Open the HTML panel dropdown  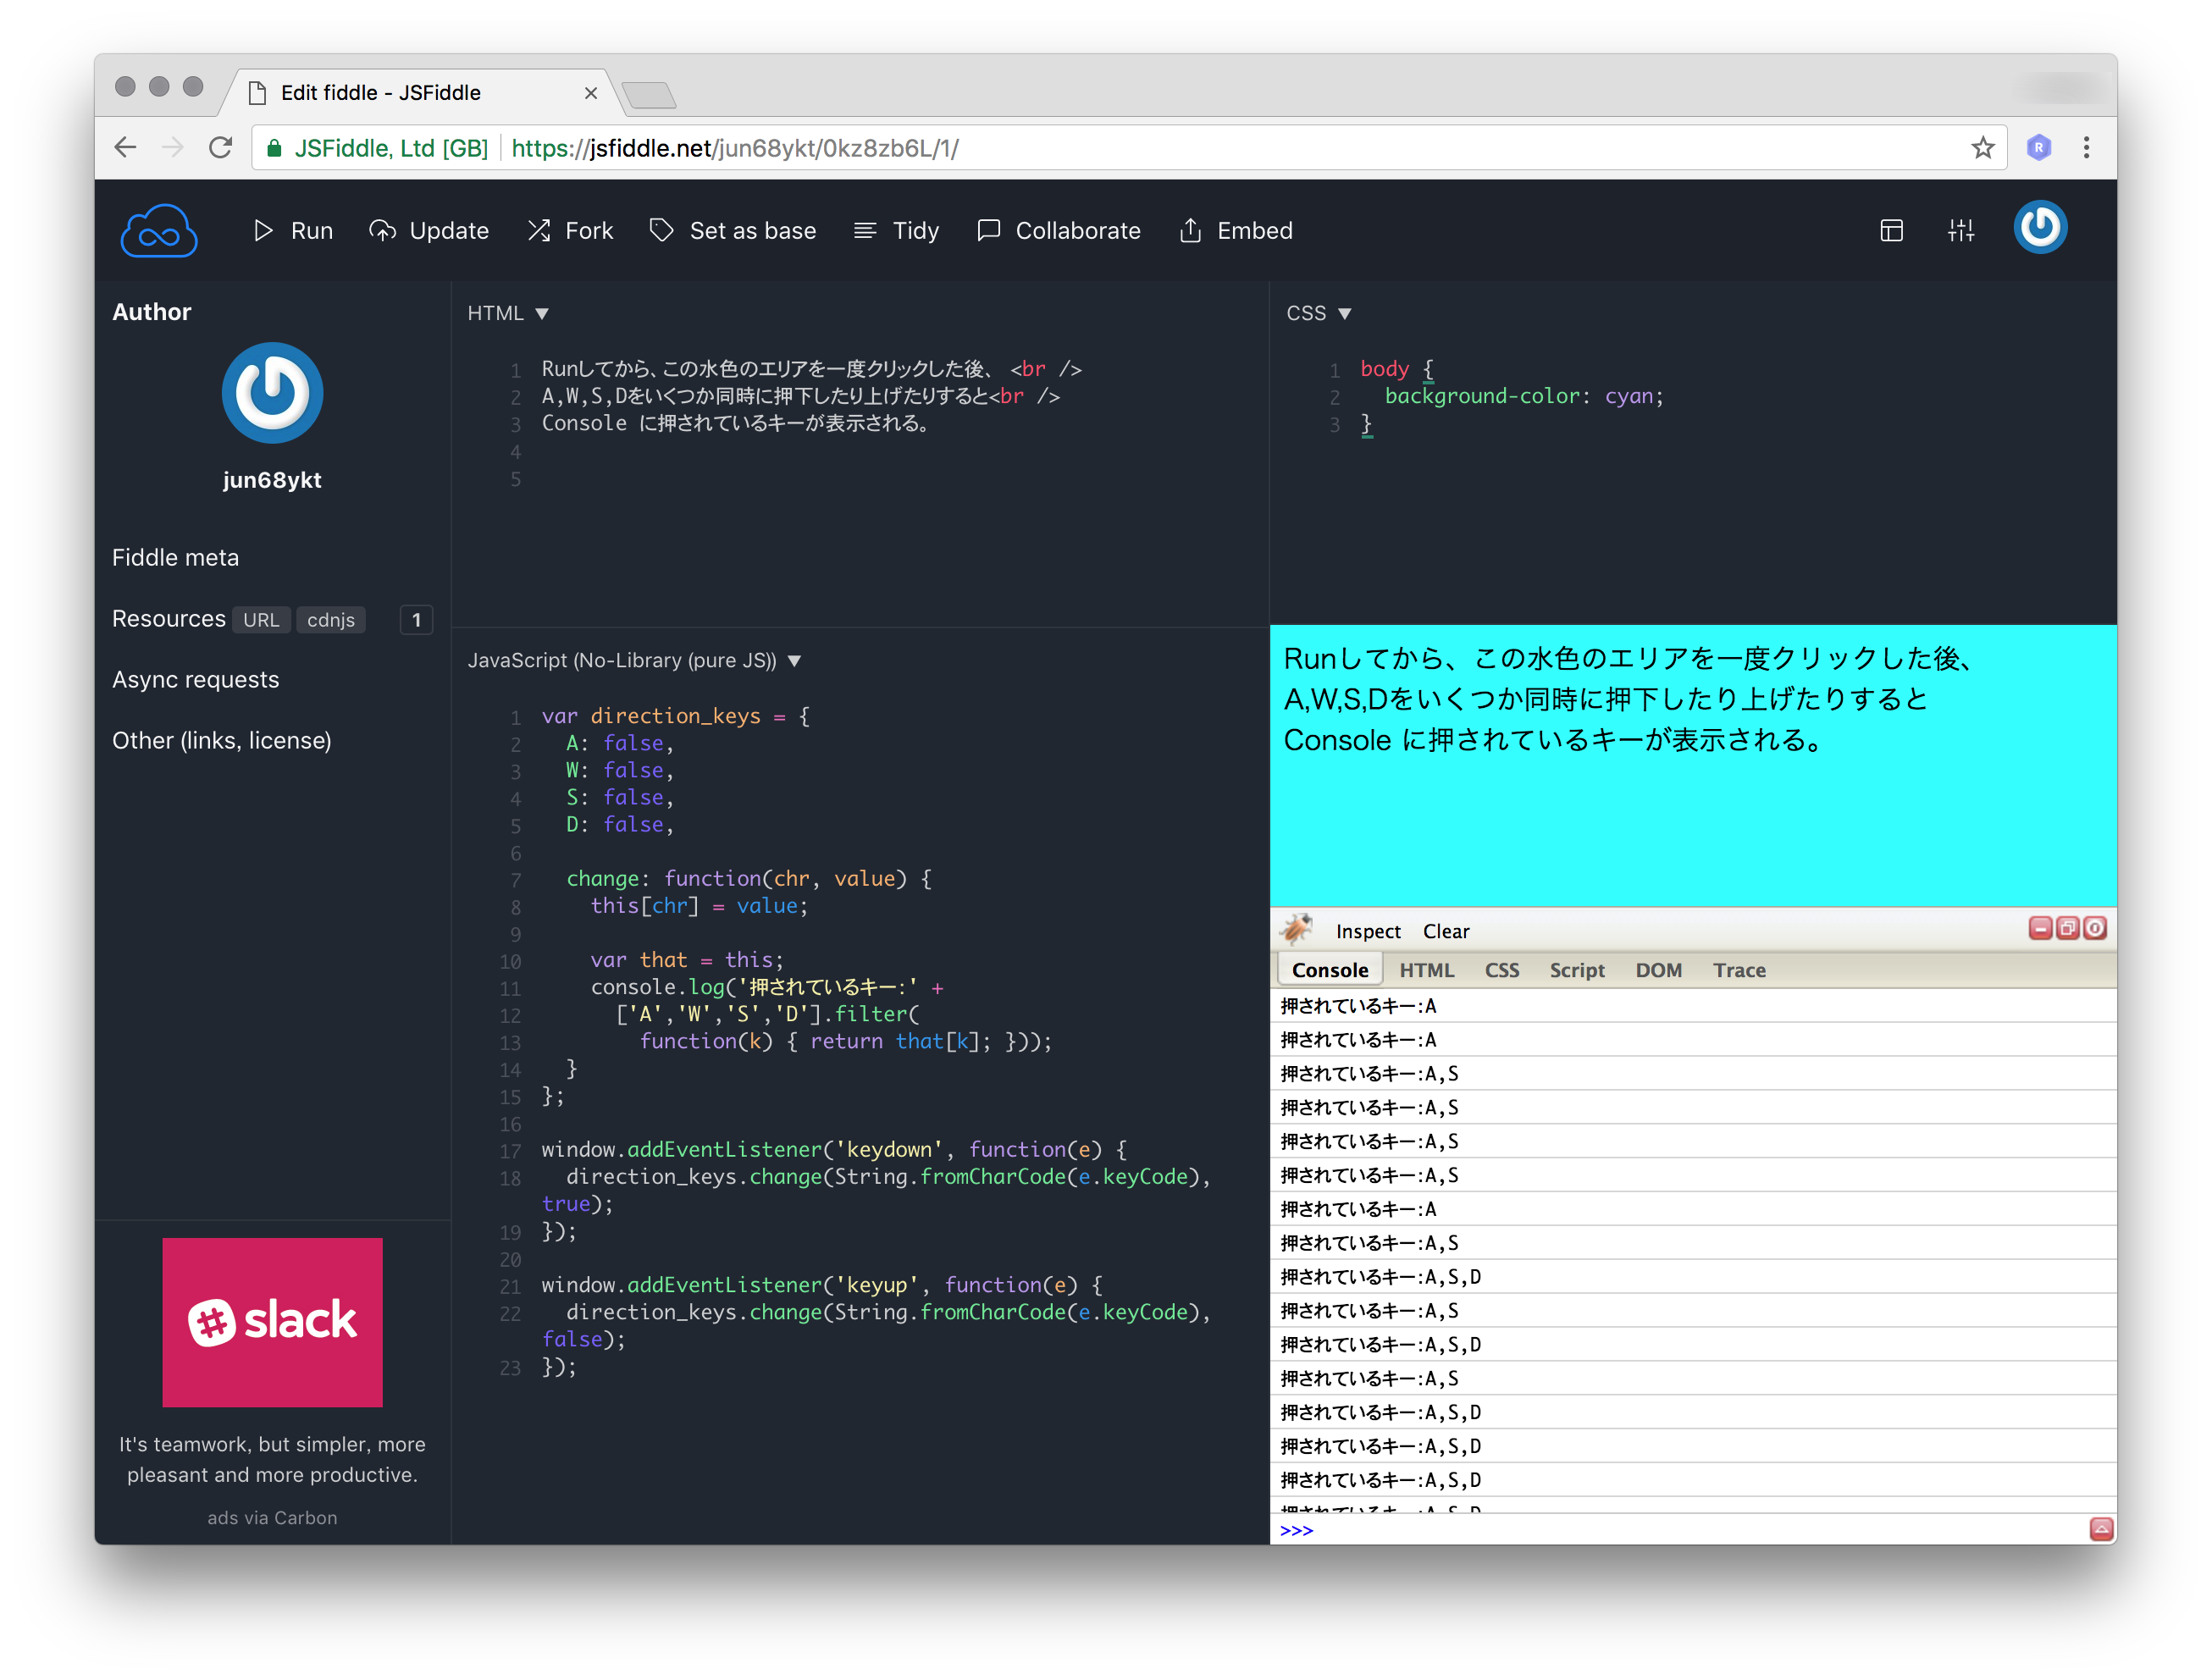tap(508, 313)
